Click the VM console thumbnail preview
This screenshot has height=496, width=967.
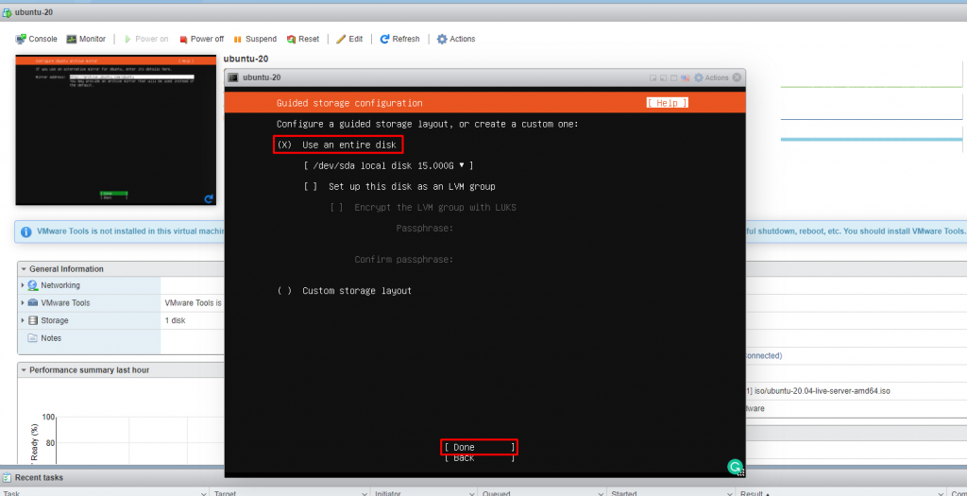116,130
